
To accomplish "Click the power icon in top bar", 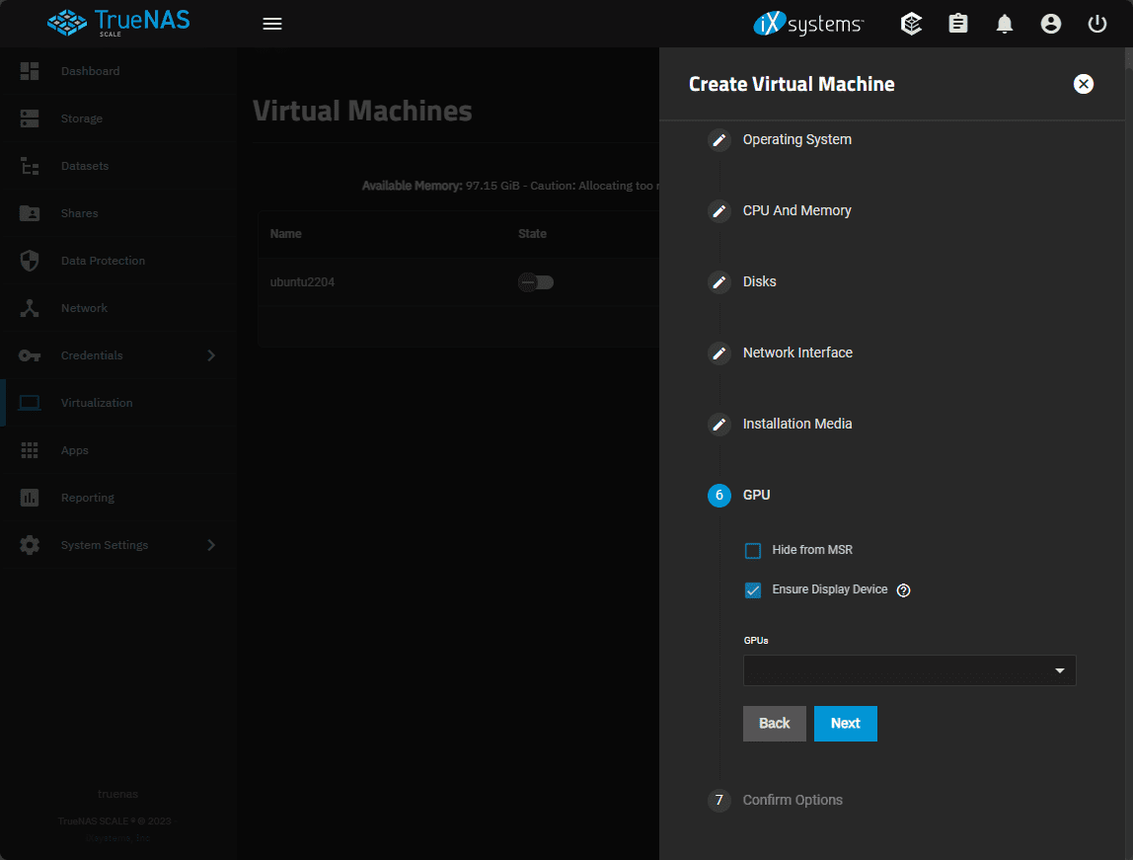I will coord(1097,24).
